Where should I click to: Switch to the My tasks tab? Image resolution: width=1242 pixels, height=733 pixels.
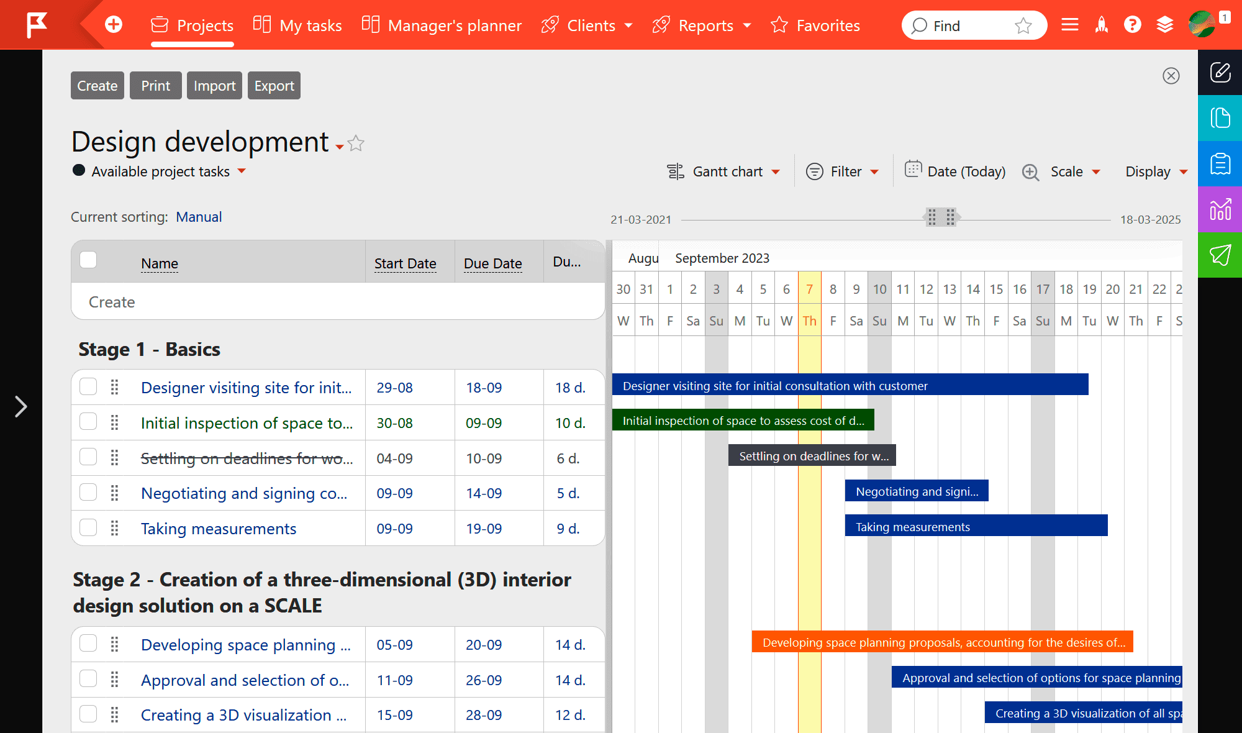(298, 25)
